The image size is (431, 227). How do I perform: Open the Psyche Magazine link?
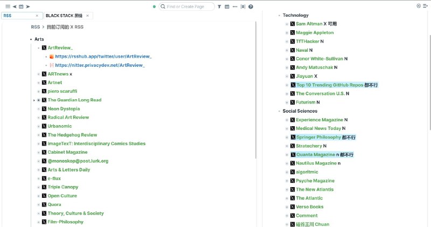coord(315,181)
